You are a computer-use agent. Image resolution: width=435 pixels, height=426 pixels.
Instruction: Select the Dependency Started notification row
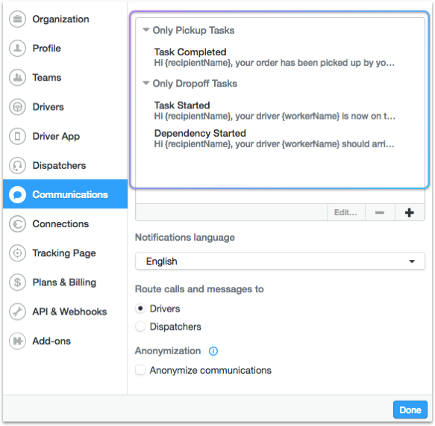(280, 139)
